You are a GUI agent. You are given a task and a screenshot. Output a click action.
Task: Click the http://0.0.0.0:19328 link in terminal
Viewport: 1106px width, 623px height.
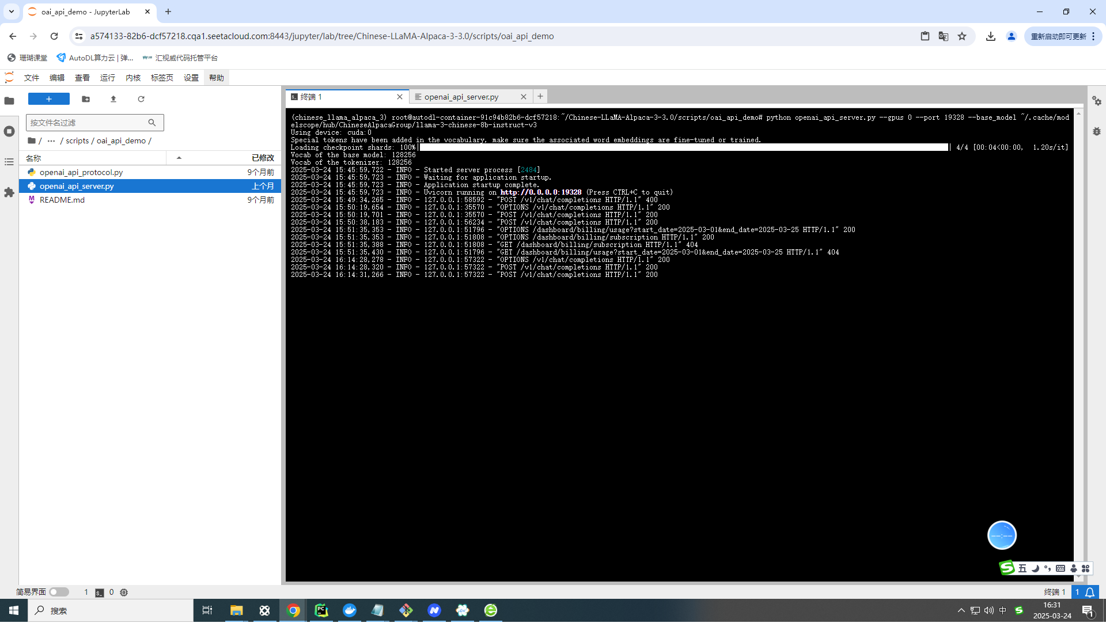tap(540, 192)
